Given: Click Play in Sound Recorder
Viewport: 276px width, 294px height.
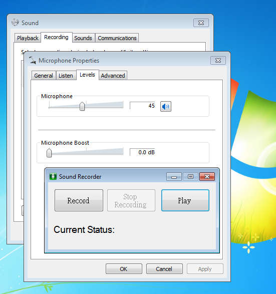Looking at the screenshot, I should pos(185,200).
